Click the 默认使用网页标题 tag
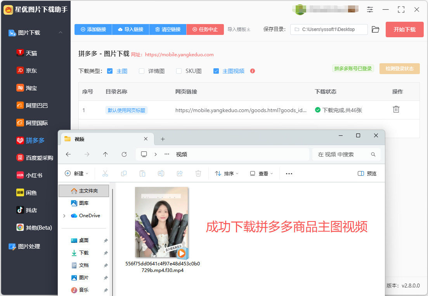Image resolution: width=428 pixels, height=296 pixels. 126,110
